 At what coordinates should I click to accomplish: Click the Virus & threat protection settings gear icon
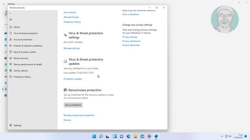point(65,35)
